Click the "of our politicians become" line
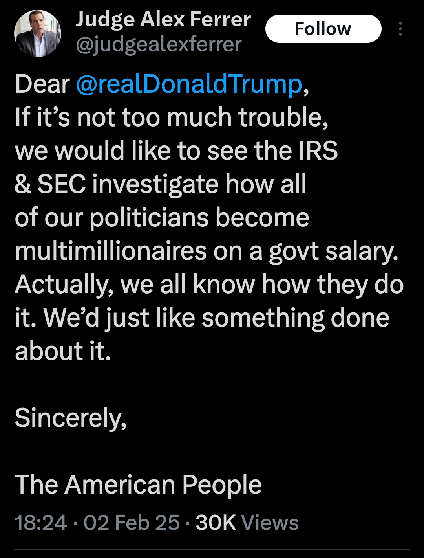424x558 pixels. coord(162,217)
